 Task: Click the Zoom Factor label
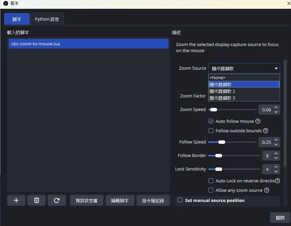click(193, 96)
